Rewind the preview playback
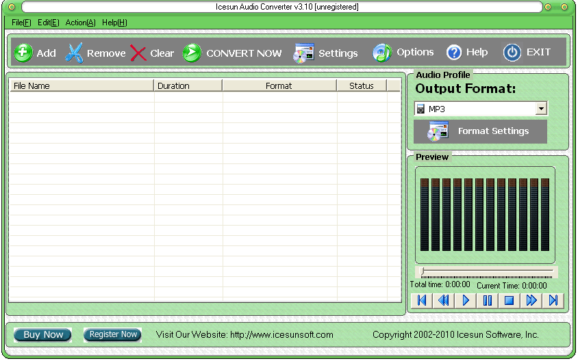This screenshot has height=361, width=578. [x=444, y=301]
